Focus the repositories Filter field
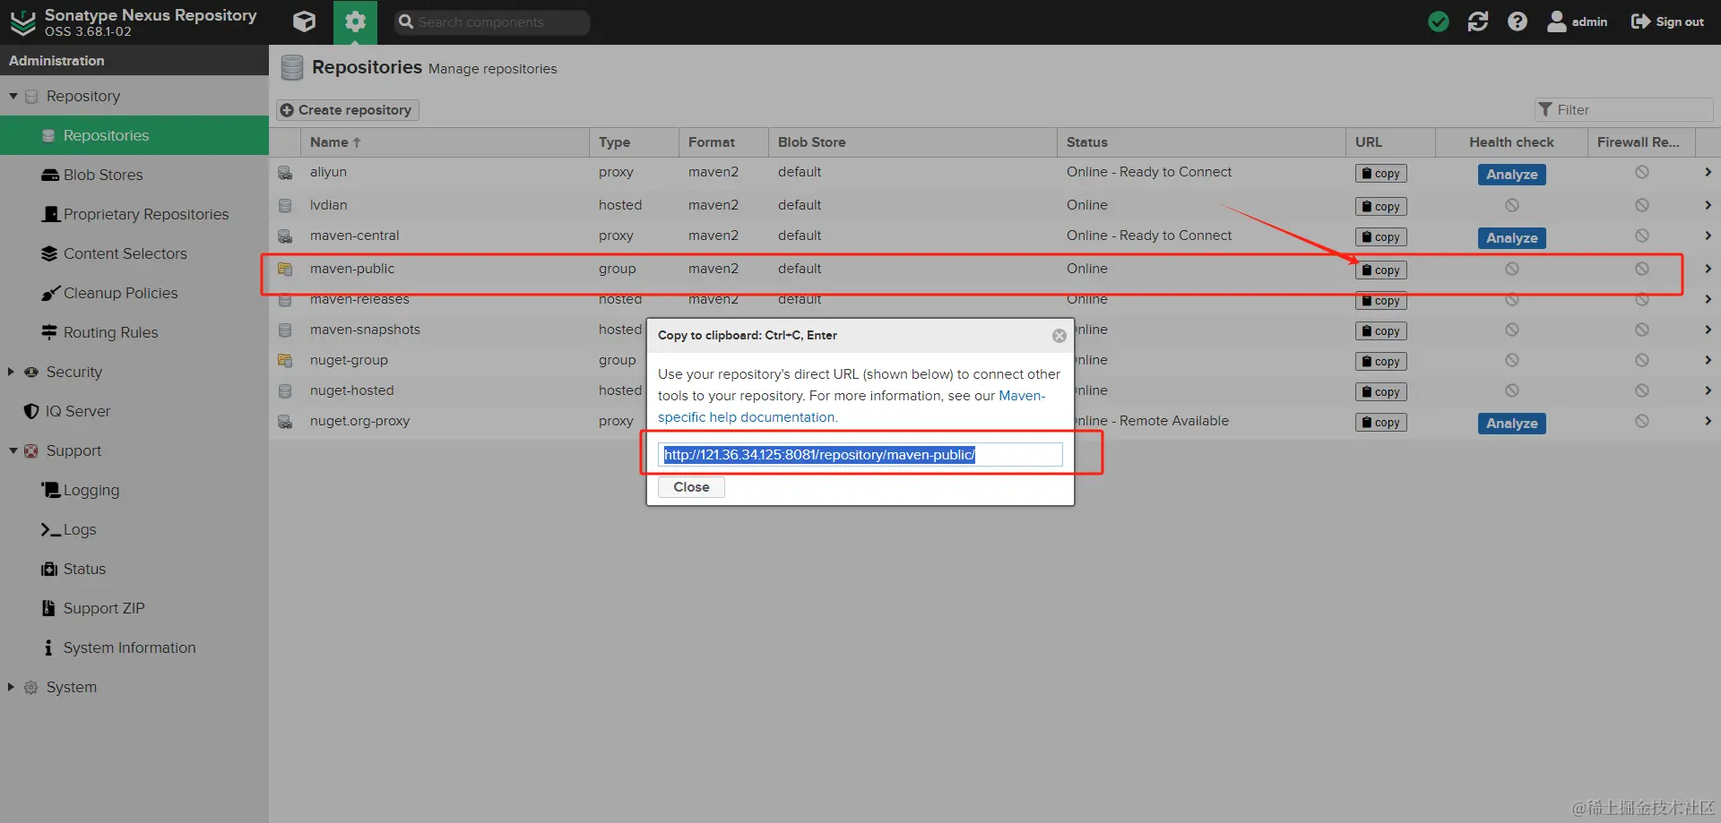The height and width of the screenshot is (823, 1721). (x=1623, y=109)
